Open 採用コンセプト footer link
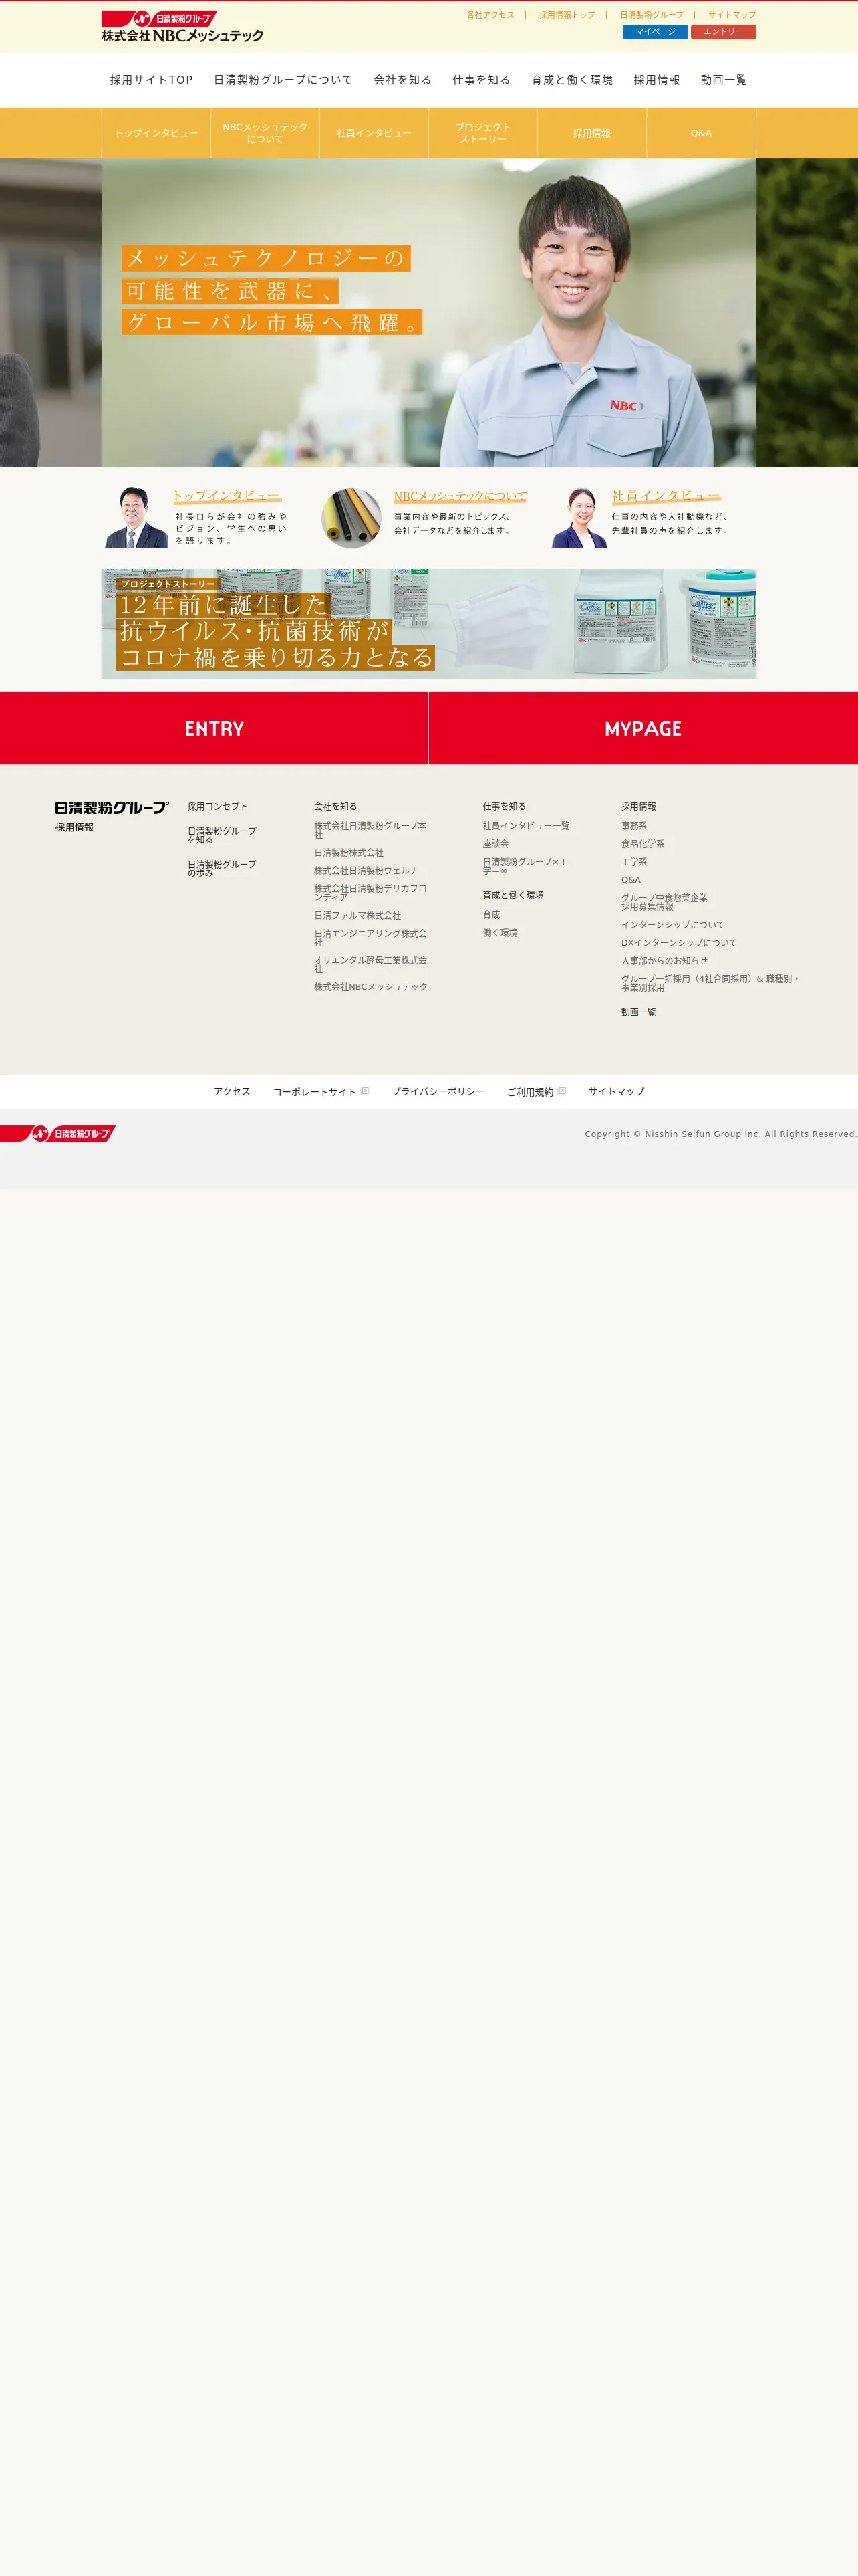Image resolution: width=858 pixels, height=2576 pixels. coord(218,806)
